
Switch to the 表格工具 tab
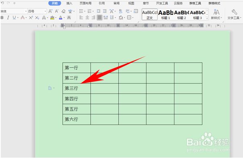pos(195,3)
